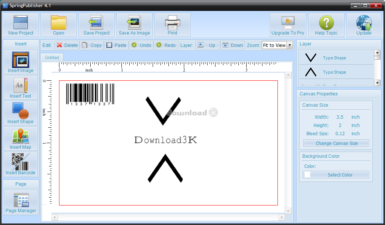Click the canvas Width value 3.5
385x225 pixels.
pos(340,117)
